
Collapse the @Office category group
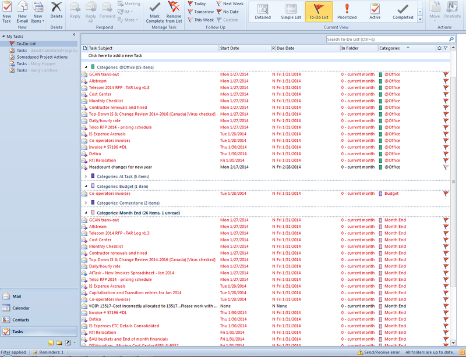[x=86, y=67]
